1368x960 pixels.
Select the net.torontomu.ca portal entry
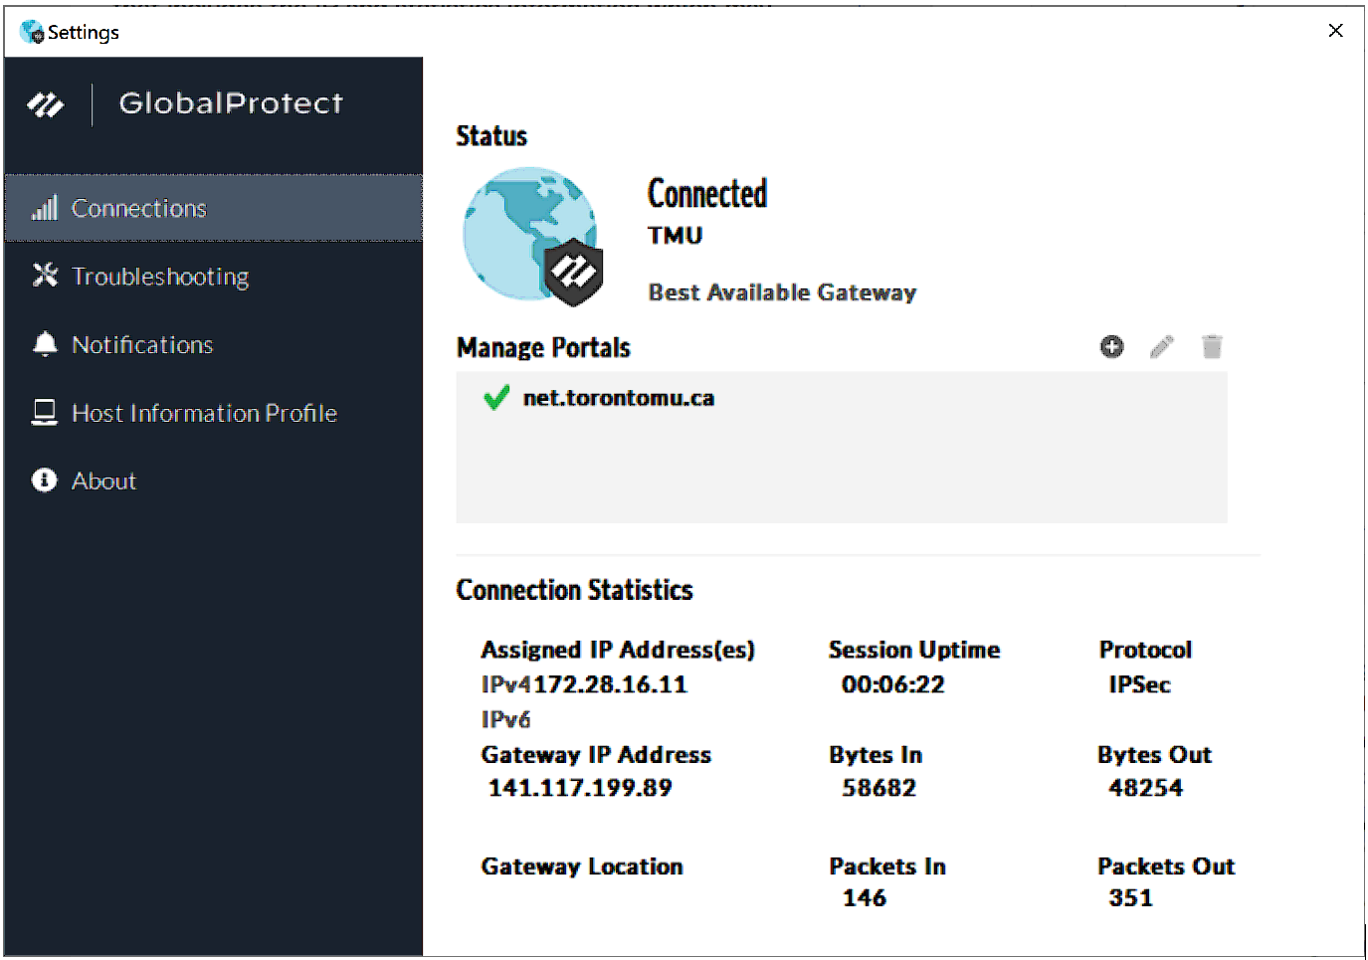[x=618, y=398]
